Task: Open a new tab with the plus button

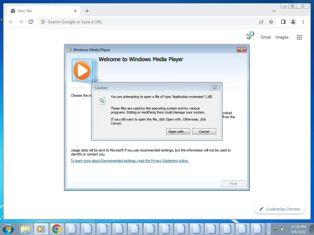Action: coord(87,11)
